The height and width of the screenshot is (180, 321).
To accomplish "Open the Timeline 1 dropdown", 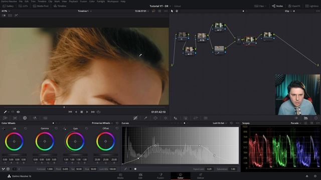I will (x=85, y=11).
